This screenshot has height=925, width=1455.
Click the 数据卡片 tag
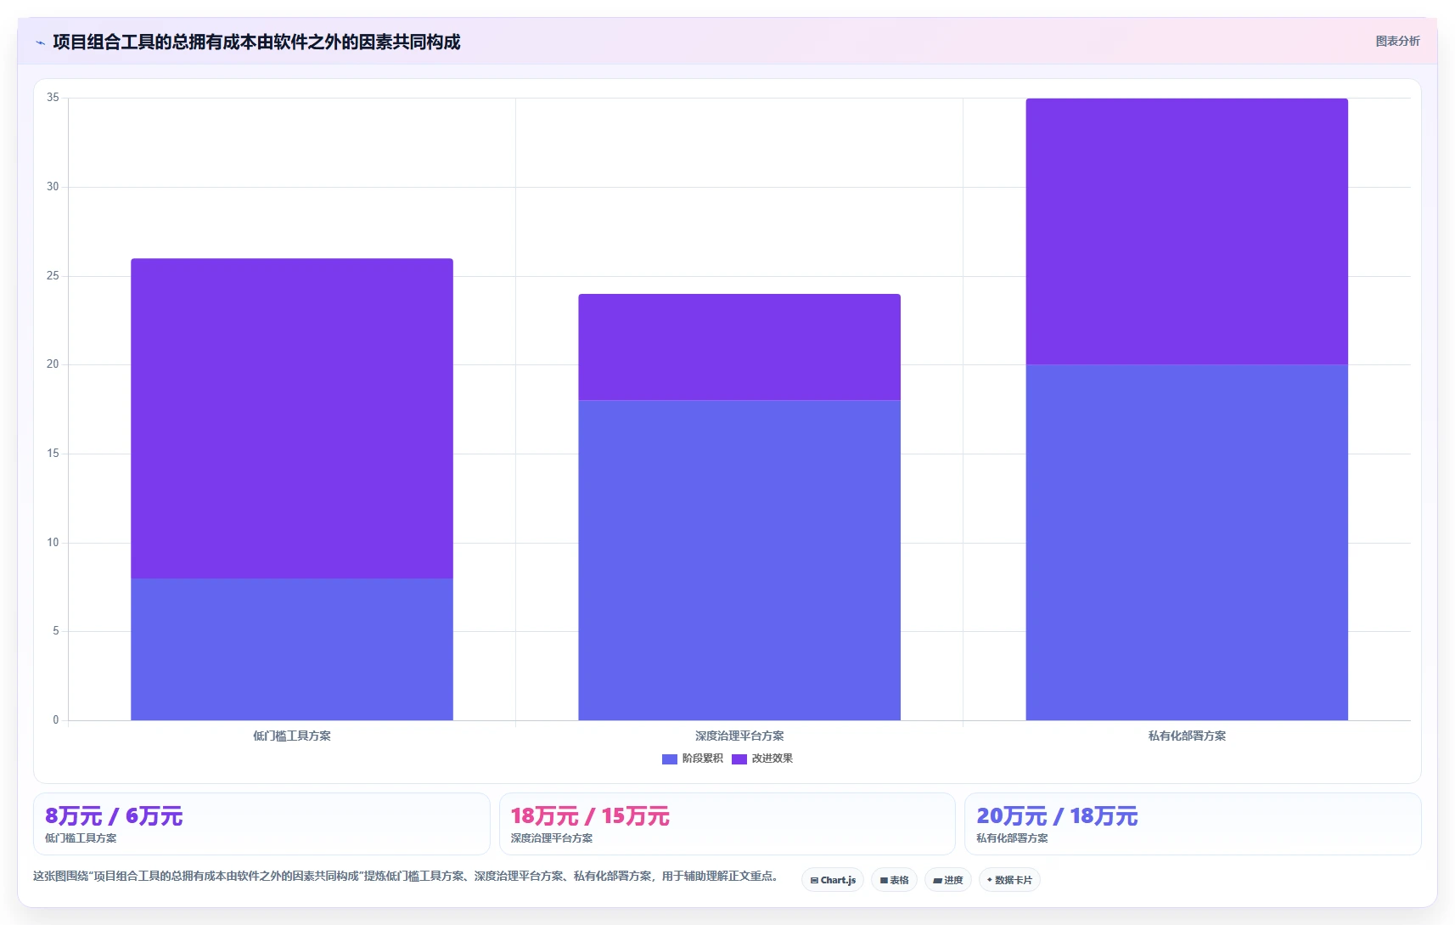pyautogui.click(x=1009, y=880)
